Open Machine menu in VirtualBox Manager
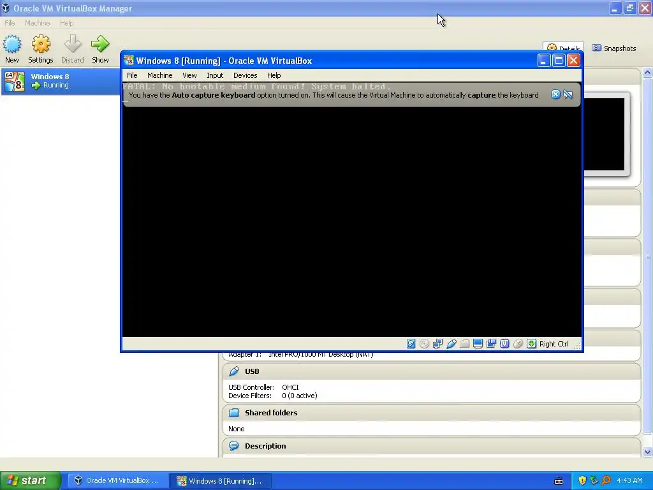The image size is (653, 490). pyautogui.click(x=38, y=23)
